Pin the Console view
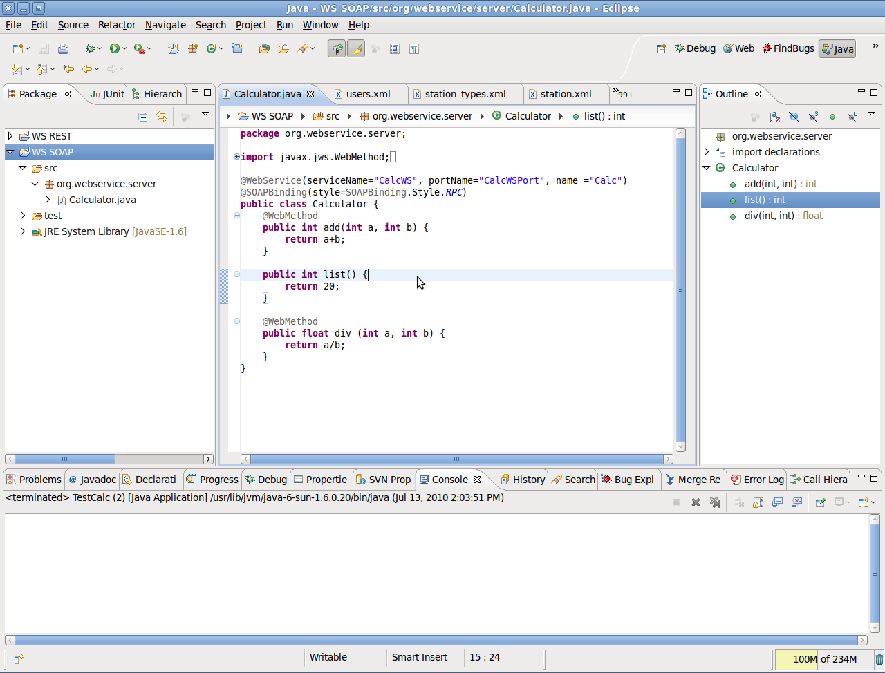 [x=821, y=502]
